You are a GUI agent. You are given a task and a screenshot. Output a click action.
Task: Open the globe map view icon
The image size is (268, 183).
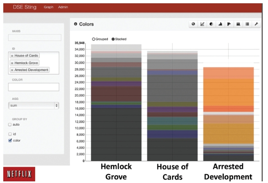click(x=193, y=24)
